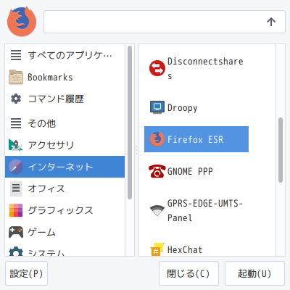Select Disconnectshares application entry
290x290 pixels.
tap(196, 68)
